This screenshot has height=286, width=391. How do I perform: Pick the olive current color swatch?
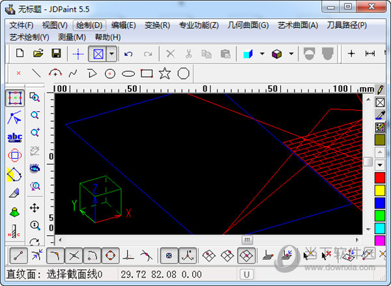pyautogui.click(x=380, y=139)
